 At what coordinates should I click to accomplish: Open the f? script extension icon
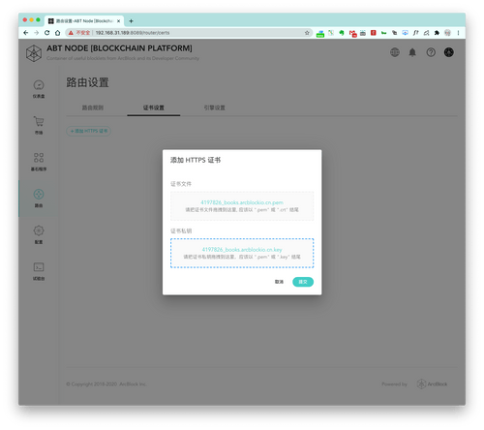click(x=416, y=33)
